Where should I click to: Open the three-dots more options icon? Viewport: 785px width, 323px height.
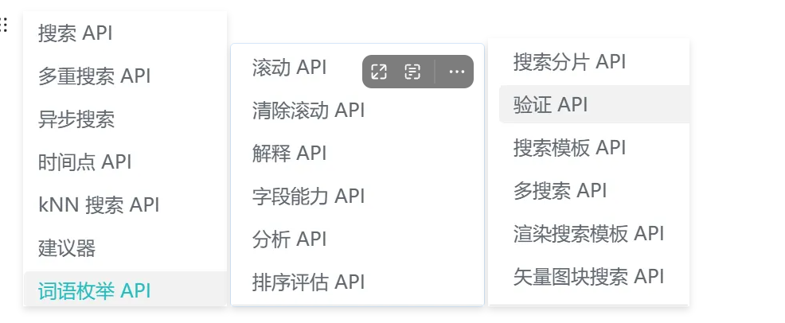(456, 72)
